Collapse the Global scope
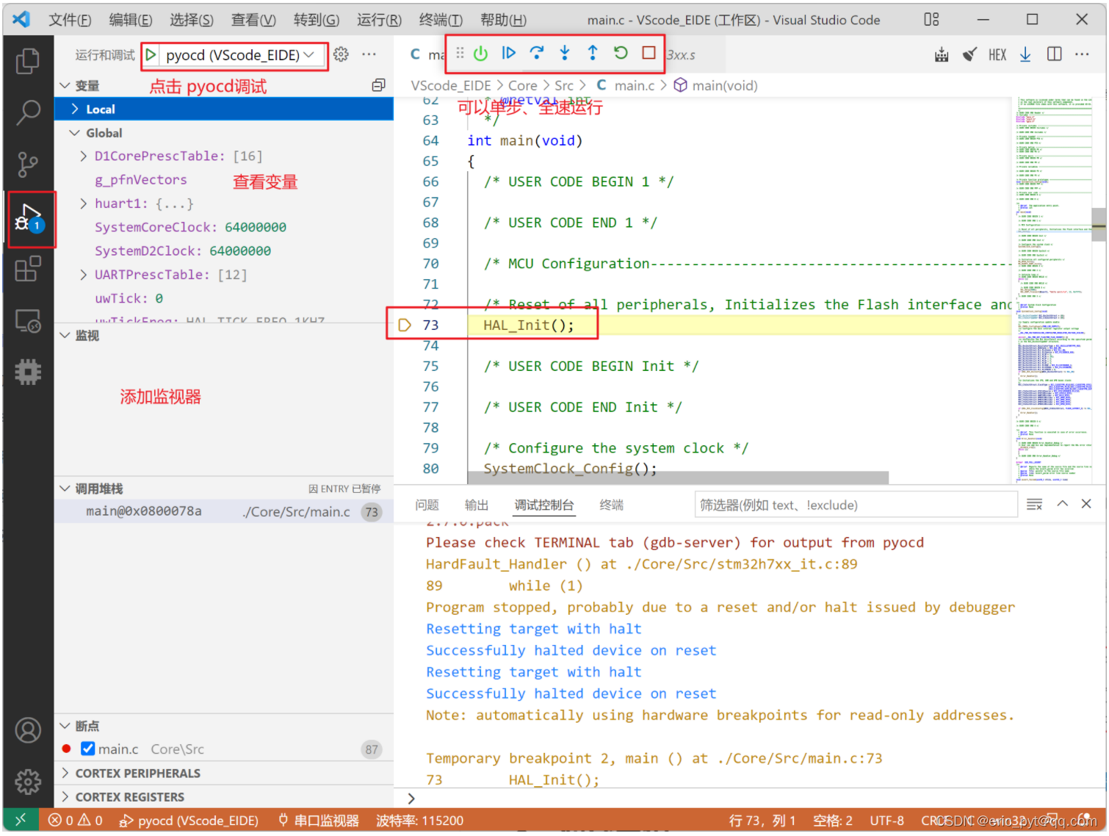The height and width of the screenshot is (836, 1109). [x=75, y=133]
